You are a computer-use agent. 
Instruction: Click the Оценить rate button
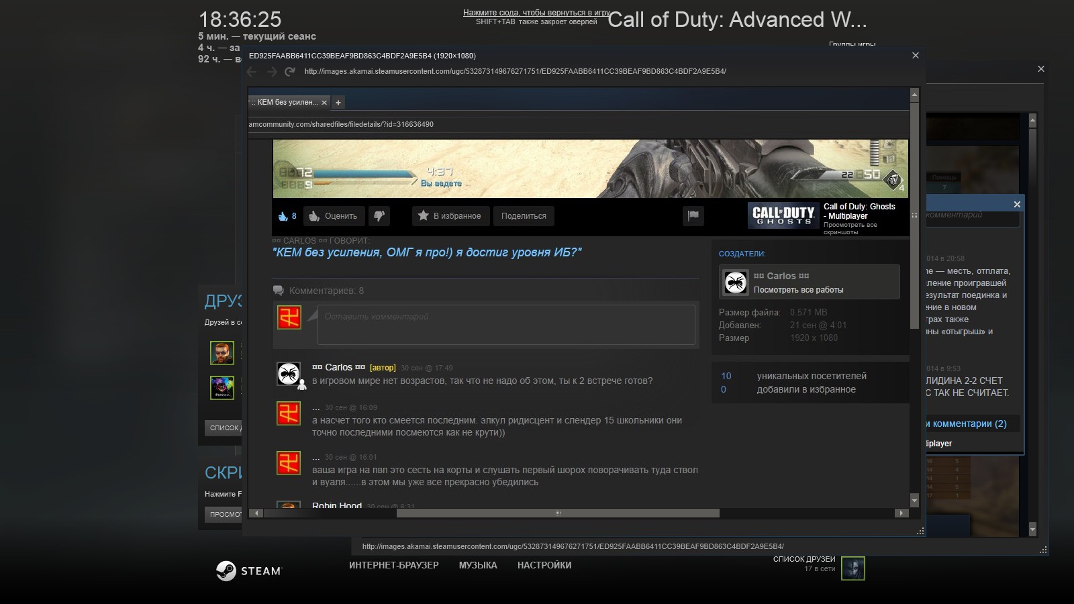pyautogui.click(x=334, y=216)
